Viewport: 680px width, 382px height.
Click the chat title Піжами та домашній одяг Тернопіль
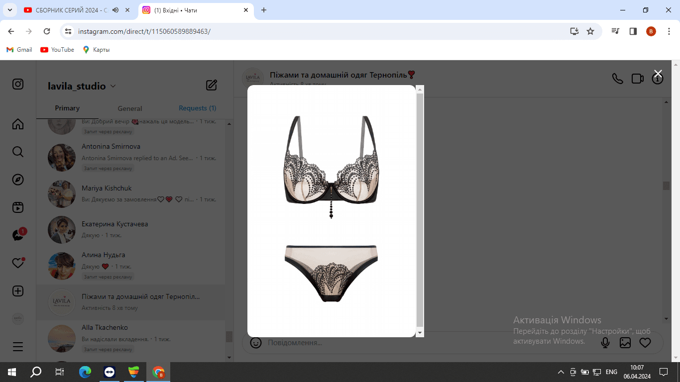[x=342, y=75]
